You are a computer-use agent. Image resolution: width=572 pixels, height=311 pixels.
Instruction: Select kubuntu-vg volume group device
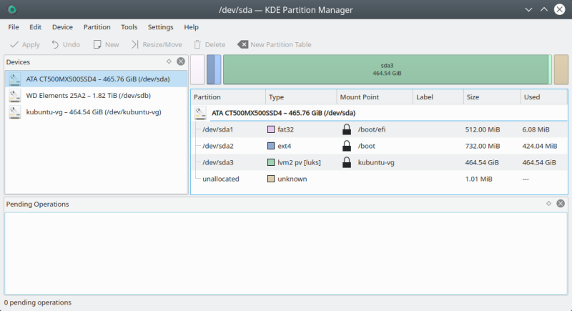click(x=96, y=112)
